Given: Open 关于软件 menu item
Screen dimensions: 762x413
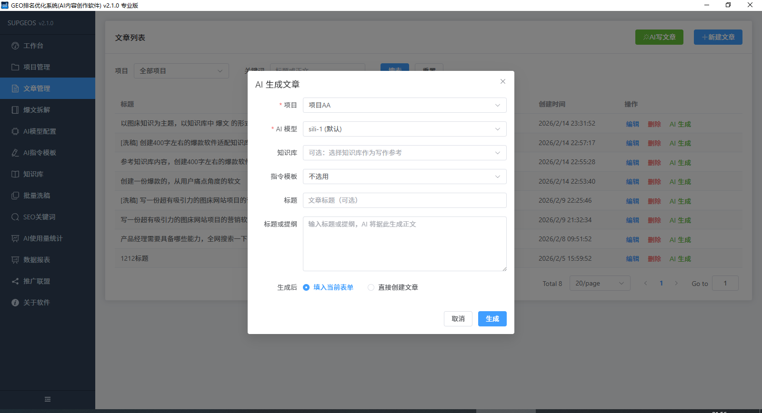Looking at the screenshot, I should pyautogui.click(x=48, y=303).
